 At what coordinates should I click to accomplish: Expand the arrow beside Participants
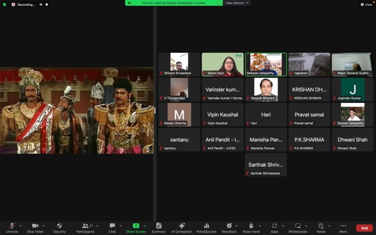tap(97, 226)
